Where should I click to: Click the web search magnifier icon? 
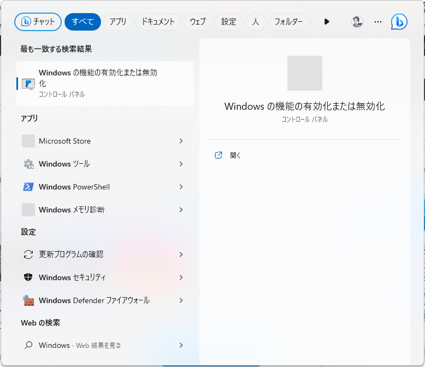pos(28,345)
